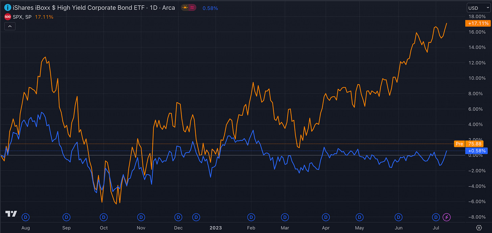Click the 18.00% price axis tick
Viewport: 492px width, 233px height.
pos(478,17)
